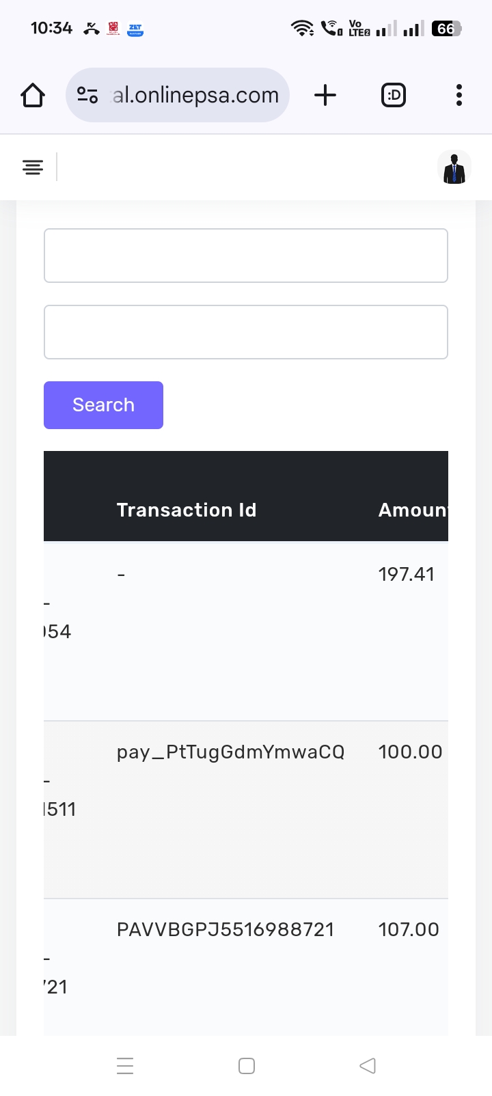The image size is (492, 1096).
Task: Tap the 197.41 amount cell
Action: pos(407,575)
